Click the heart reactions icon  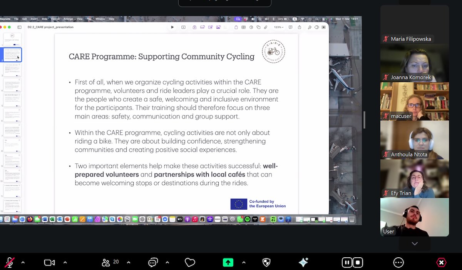(190, 263)
